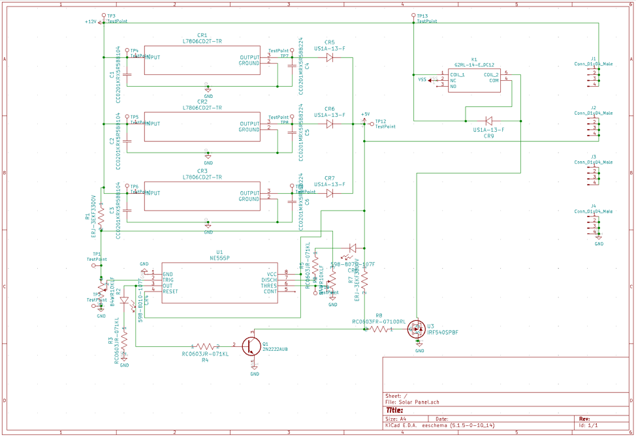Click the K1 relay component body
The height and width of the screenshot is (437, 636).
(x=474, y=80)
